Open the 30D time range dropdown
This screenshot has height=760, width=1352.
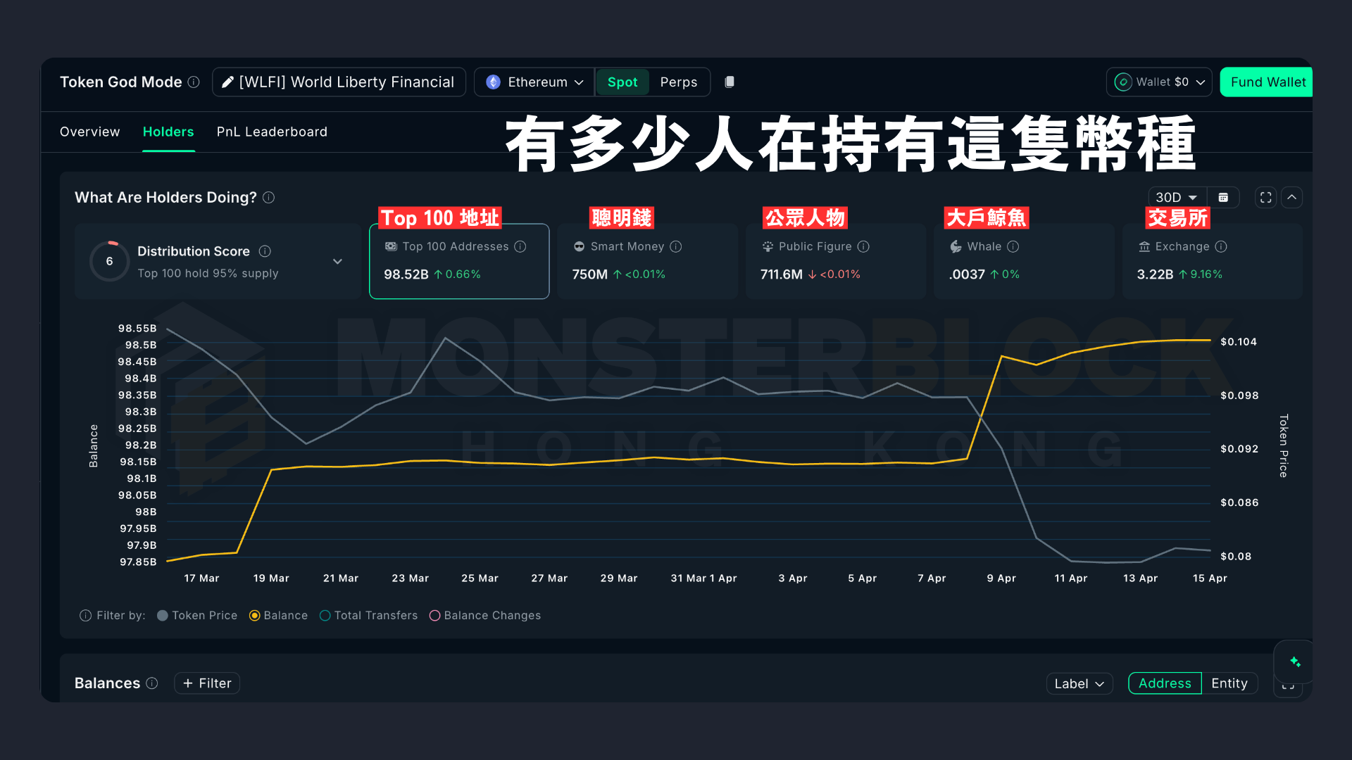[1176, 198]
